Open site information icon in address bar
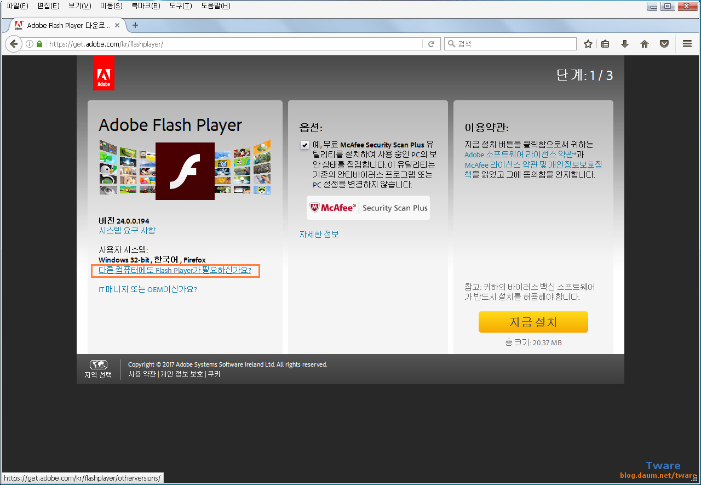701x485 pixels. pos(30,44)
